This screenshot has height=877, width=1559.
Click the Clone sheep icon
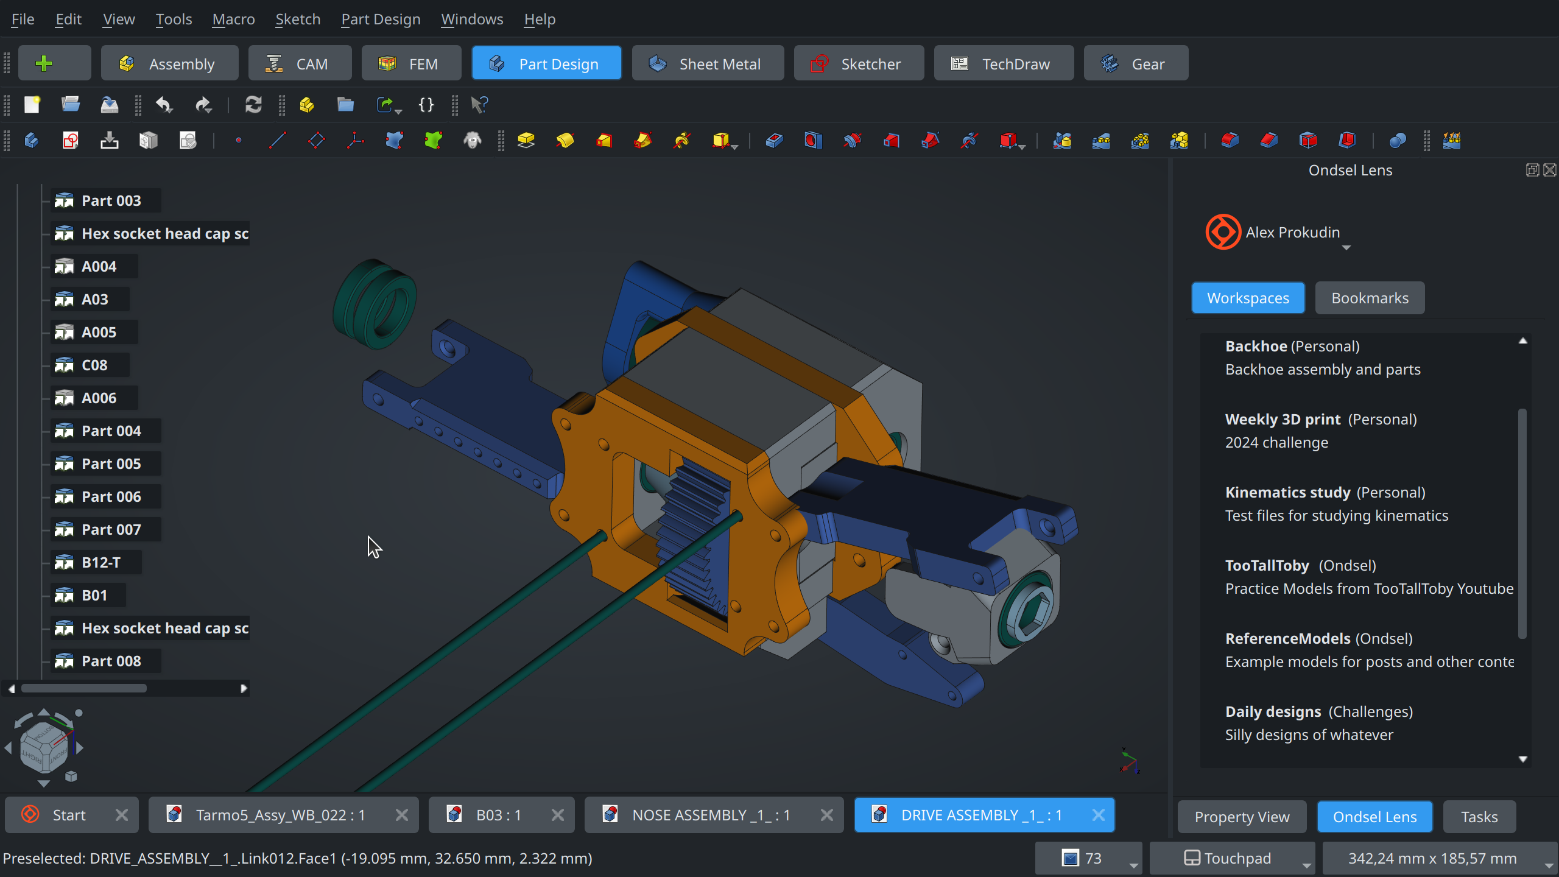(473, 141)
